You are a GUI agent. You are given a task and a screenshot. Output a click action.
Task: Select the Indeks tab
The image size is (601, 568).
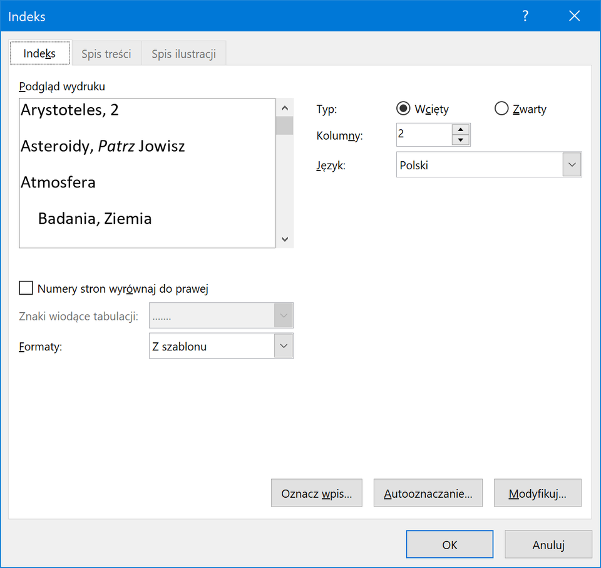pyautogui.click(x=39, y=53)
